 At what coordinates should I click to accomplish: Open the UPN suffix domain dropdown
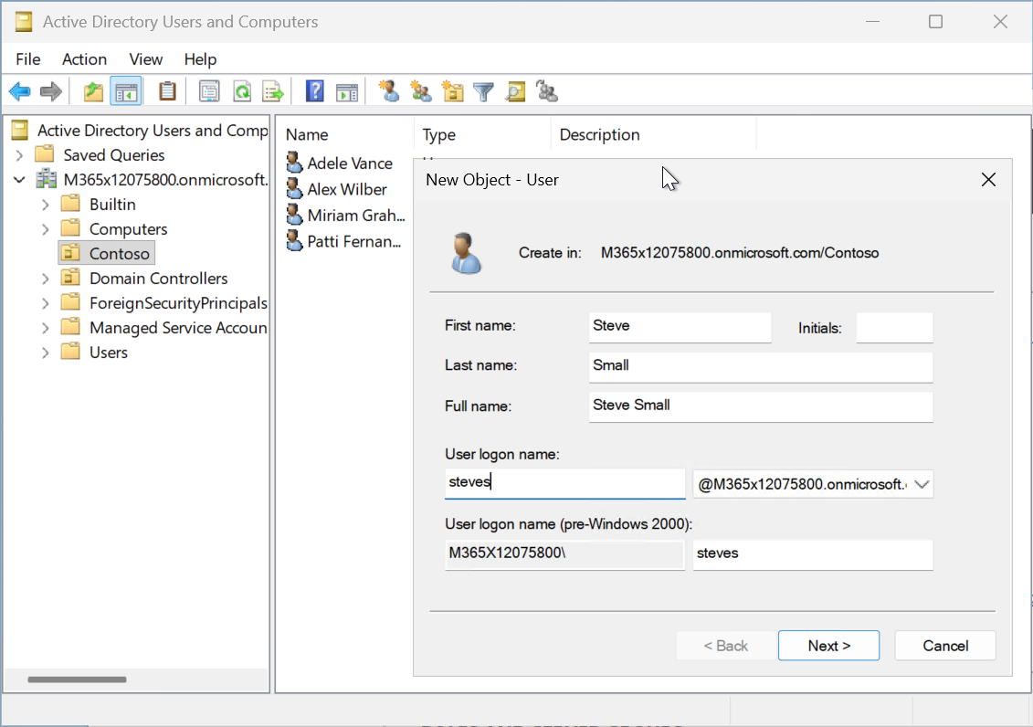[922, 484]
